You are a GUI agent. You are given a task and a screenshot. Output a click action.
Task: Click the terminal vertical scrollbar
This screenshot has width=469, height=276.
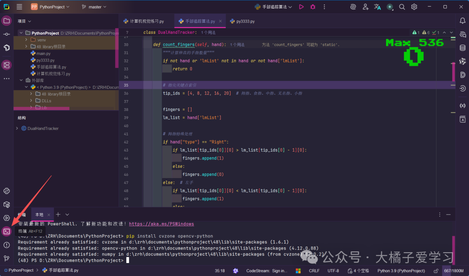pyautogui.click(x=453, y=250)
